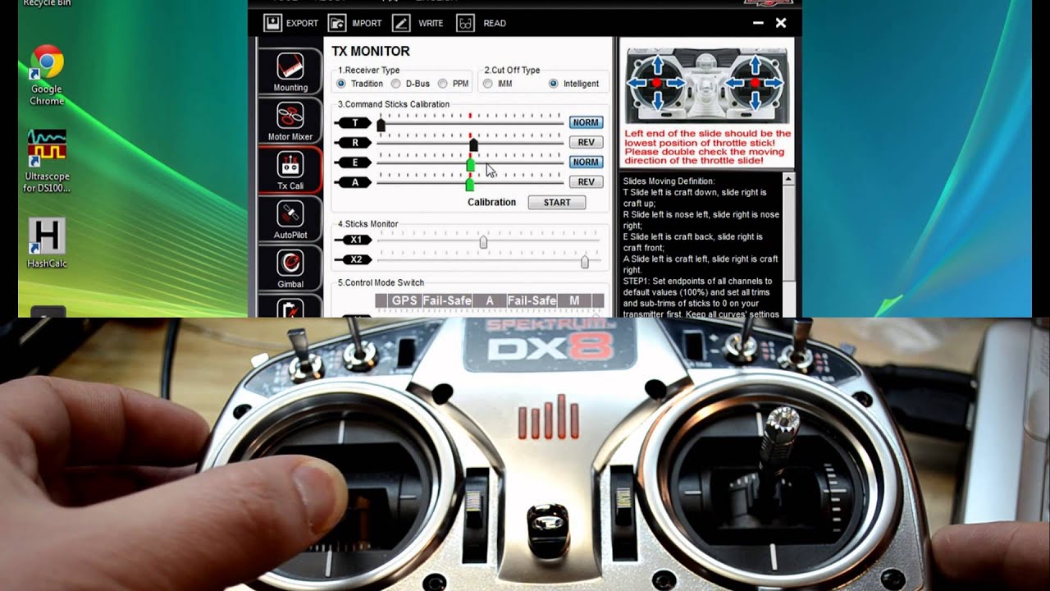Toggle REV button for A channel
1050x591 pixels.
586,181
